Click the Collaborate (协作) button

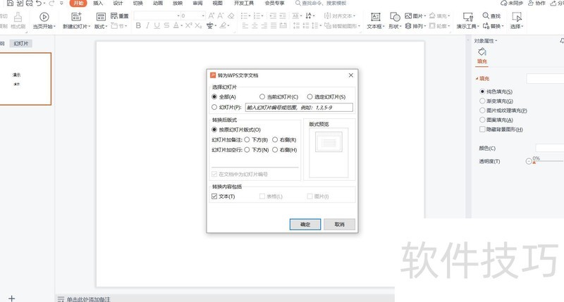[x=537, y=4]
